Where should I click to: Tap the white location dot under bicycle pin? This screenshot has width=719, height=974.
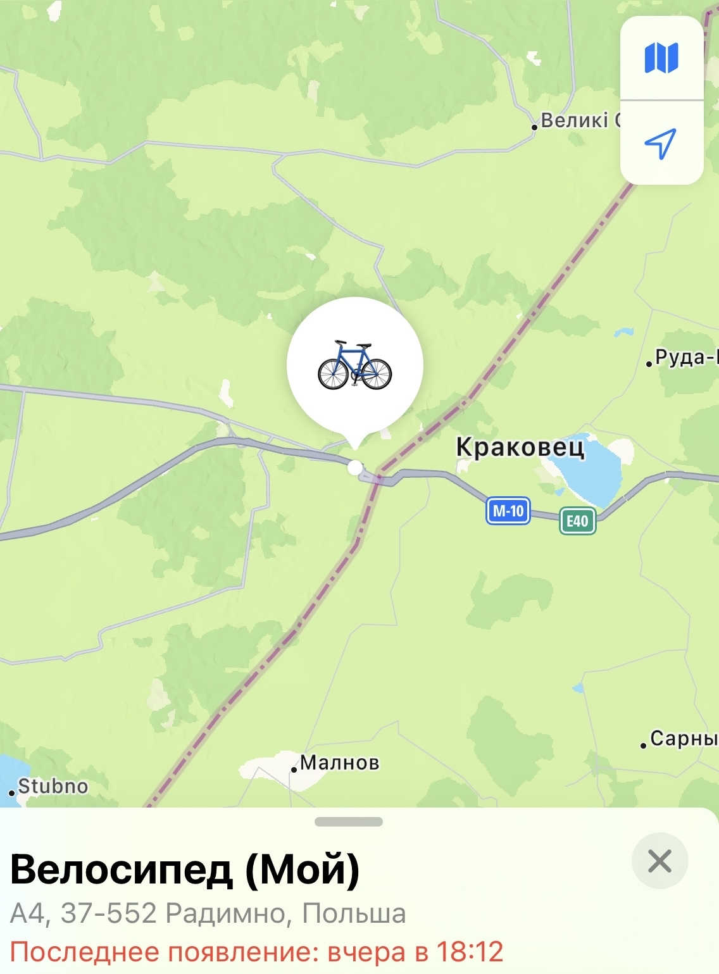(x=355, y=468)
